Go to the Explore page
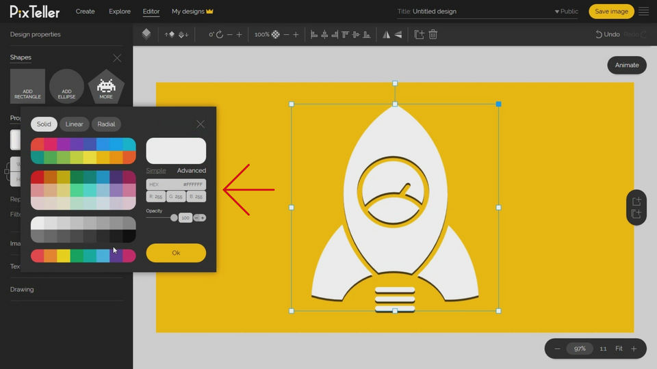Image resolution: width=657 pixels, height=369 pixels. (120, 12)
